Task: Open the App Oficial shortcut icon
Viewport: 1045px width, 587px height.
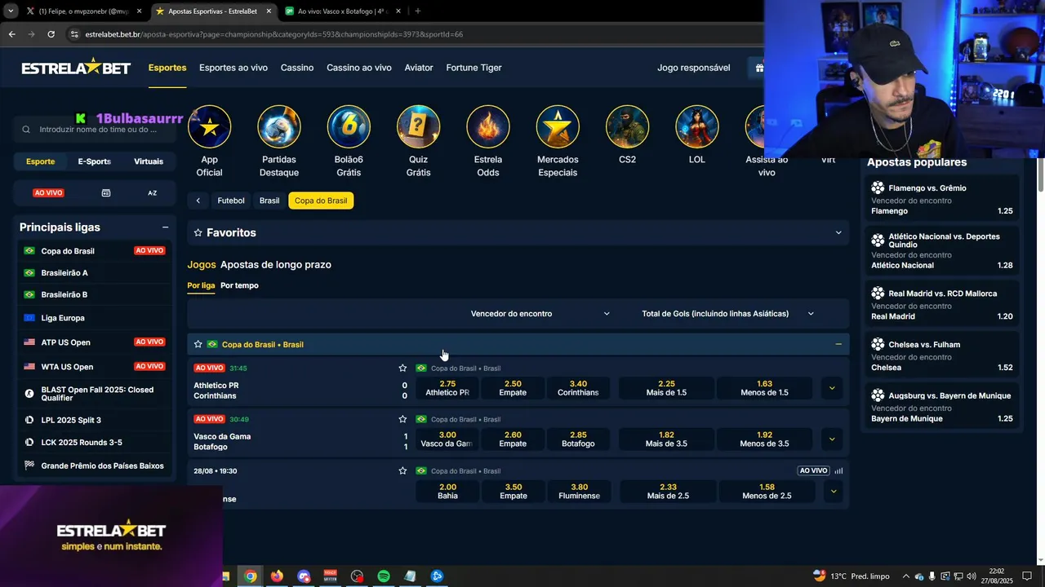Action: 209,126
